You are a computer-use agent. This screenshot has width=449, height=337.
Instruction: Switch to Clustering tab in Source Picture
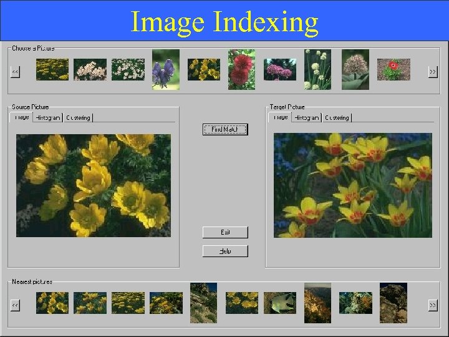click(x=78, y=118)
